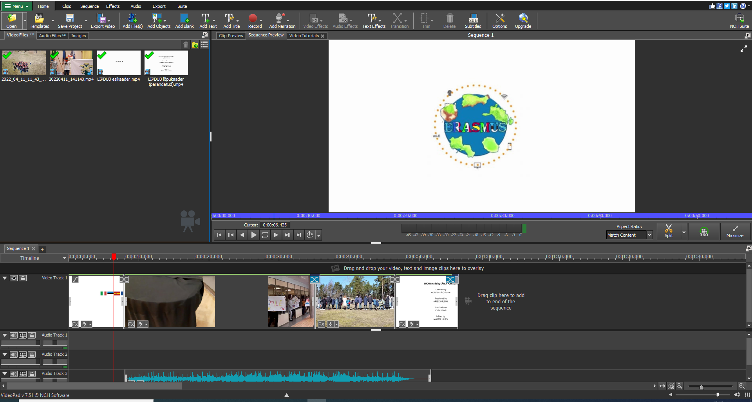Collapse Video Track 1 with triangle
This screenshot has width=752, height=402.
(x=5, y=278)
